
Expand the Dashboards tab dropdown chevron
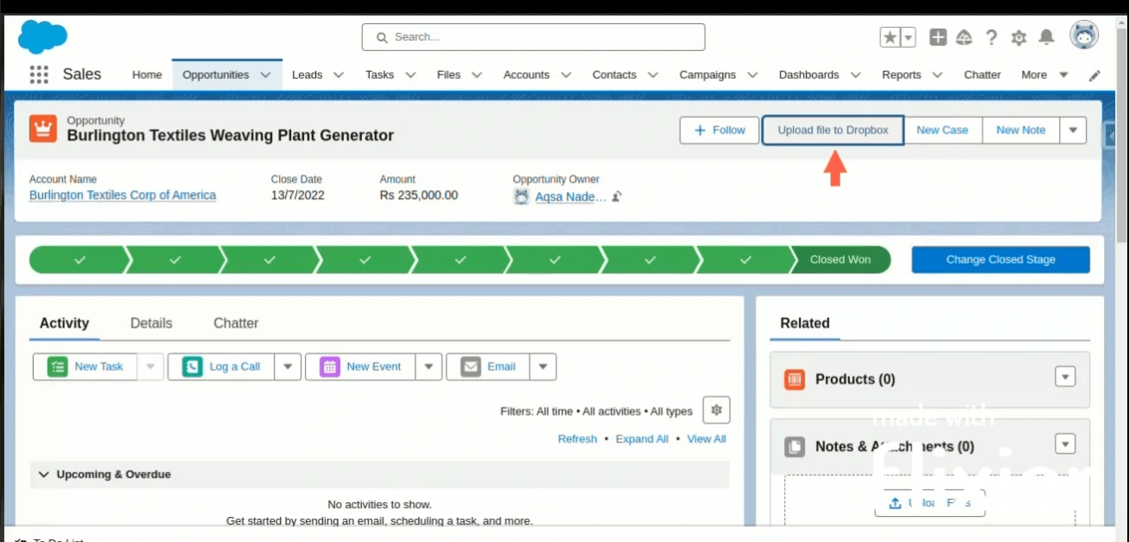point(855,75)
